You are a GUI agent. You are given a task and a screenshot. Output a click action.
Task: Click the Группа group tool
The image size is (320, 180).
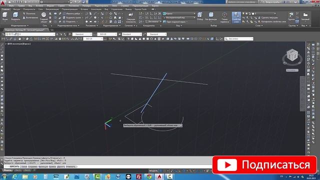291,16
